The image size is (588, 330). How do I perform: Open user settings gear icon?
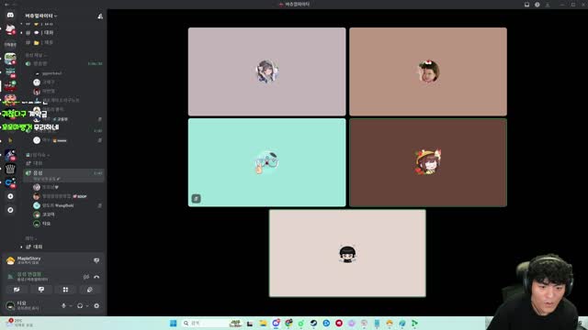pyautogui.click(x=96, y=305)
